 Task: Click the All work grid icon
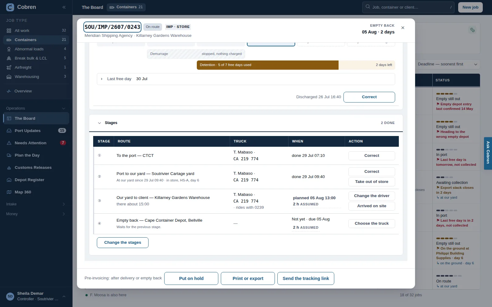pos(9,31)
